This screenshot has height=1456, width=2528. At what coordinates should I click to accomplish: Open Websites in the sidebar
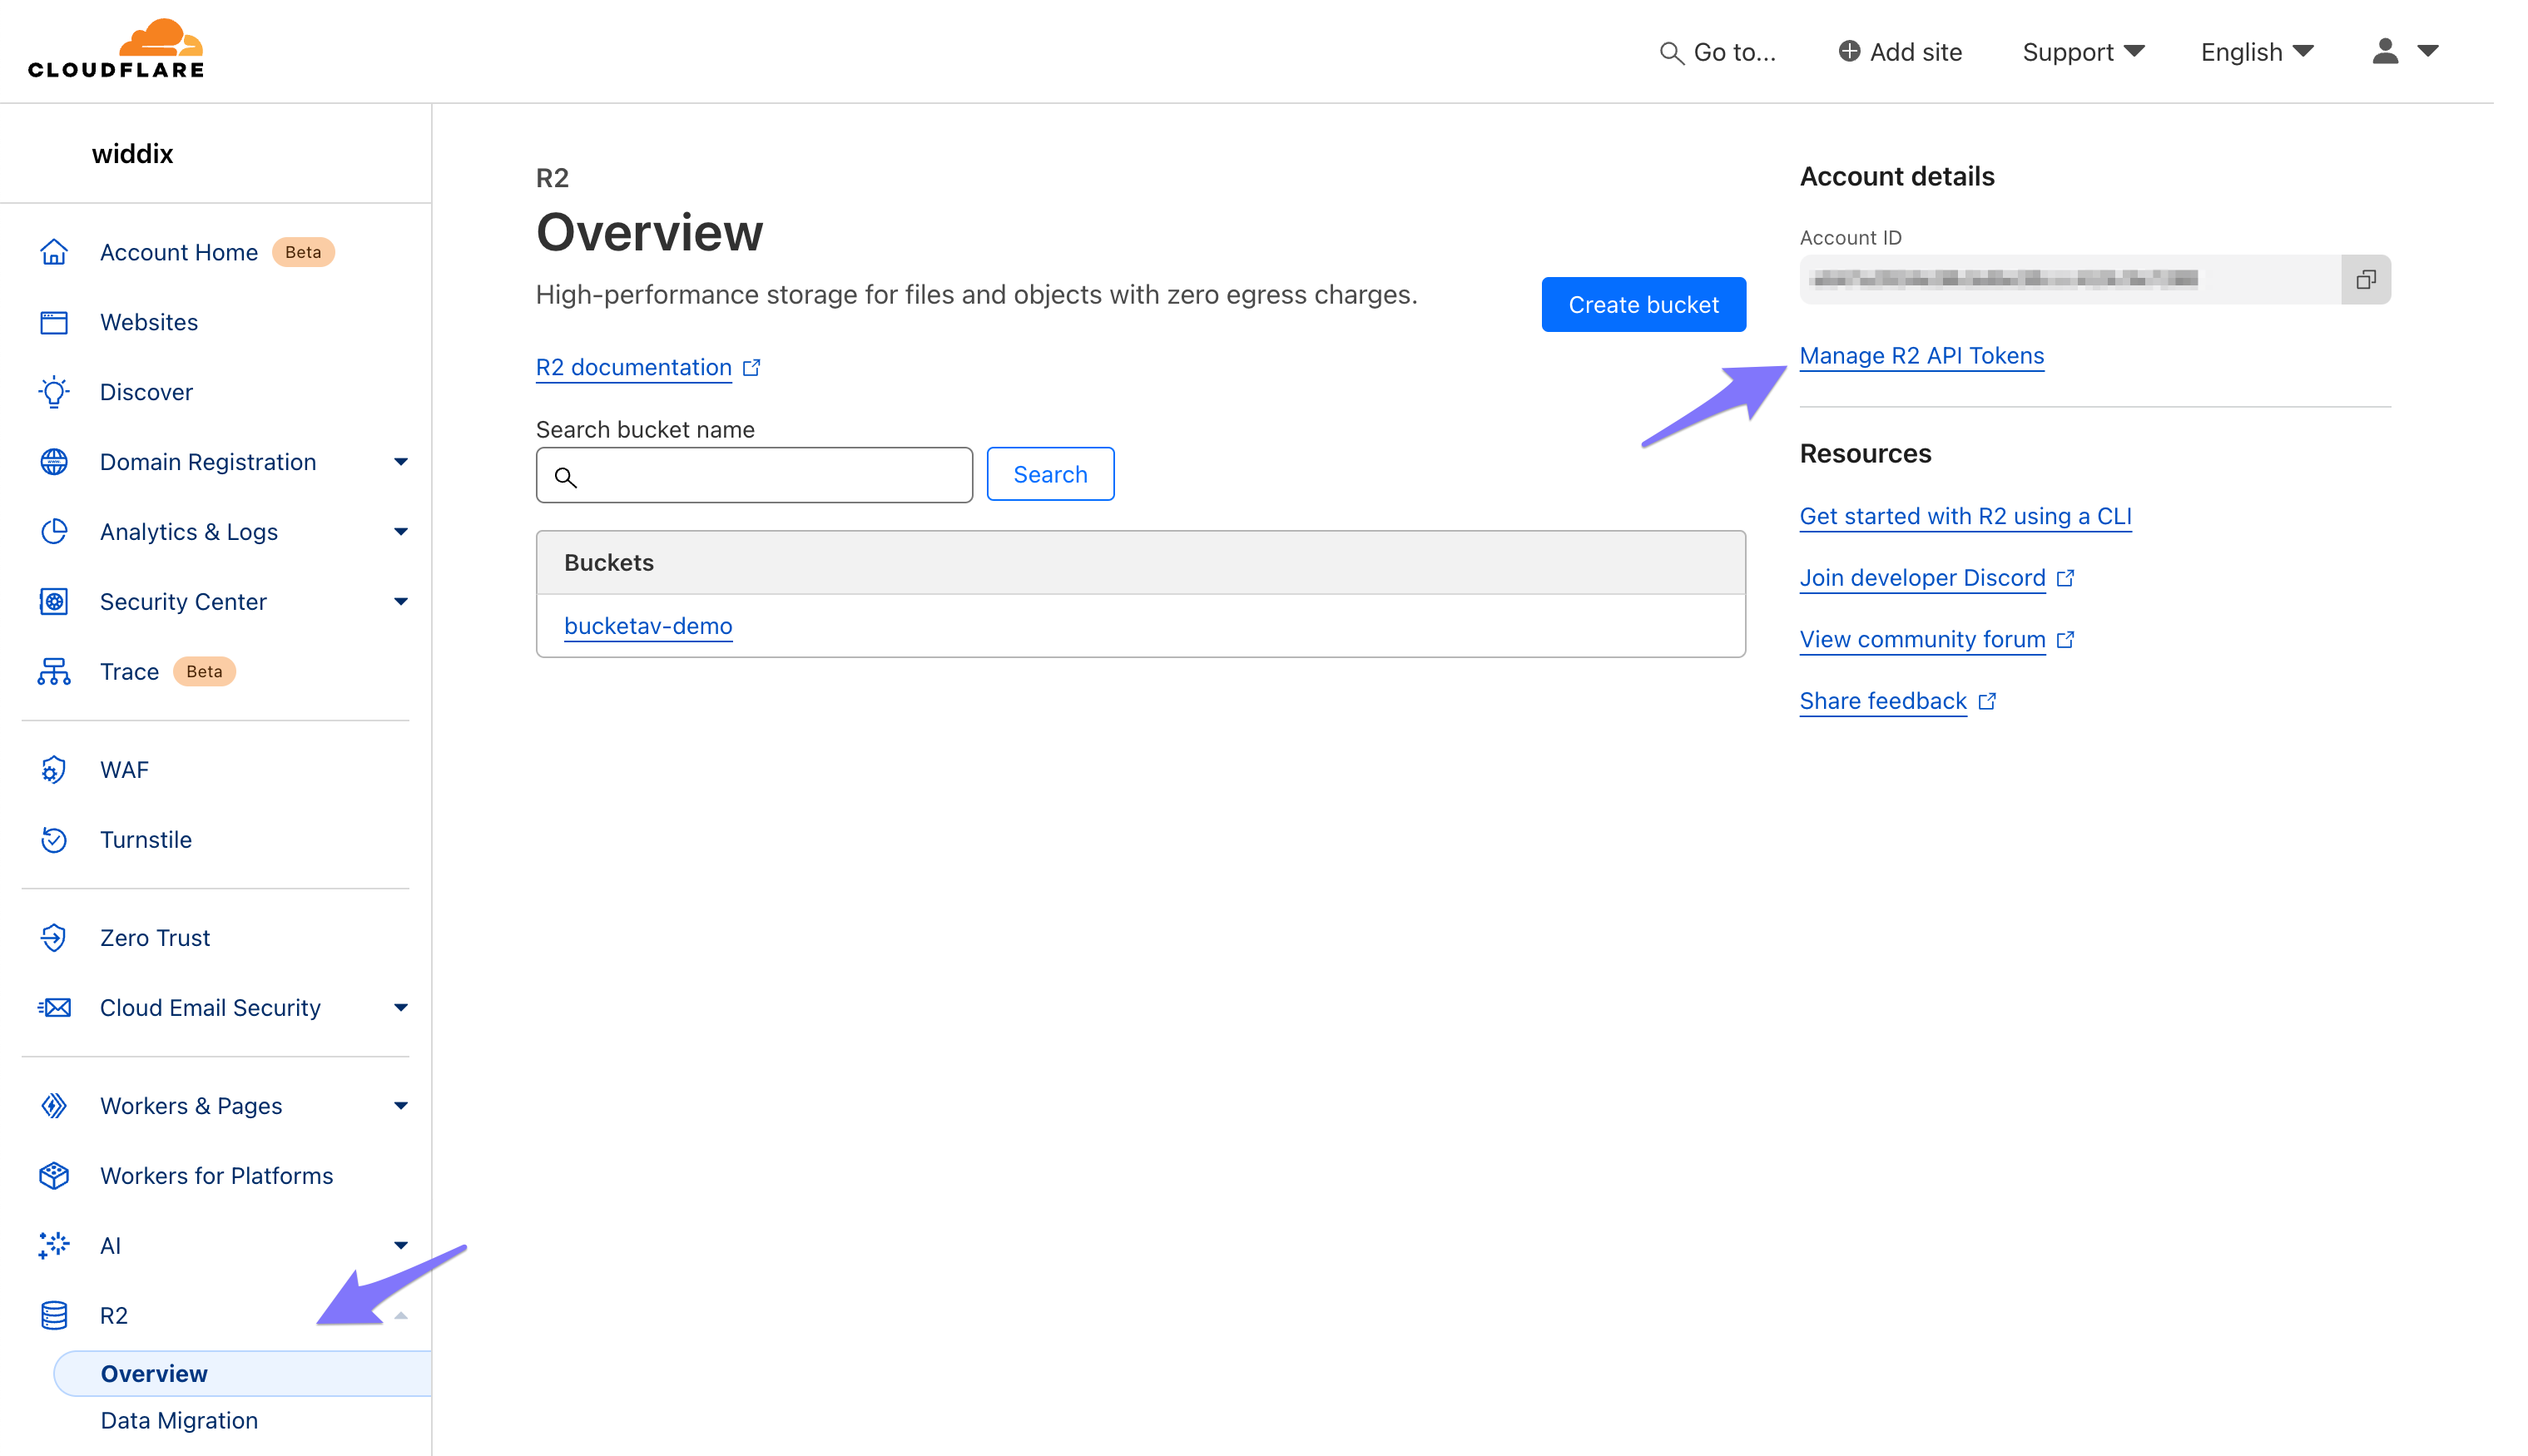pyautogui.click(x=149, y=322)
